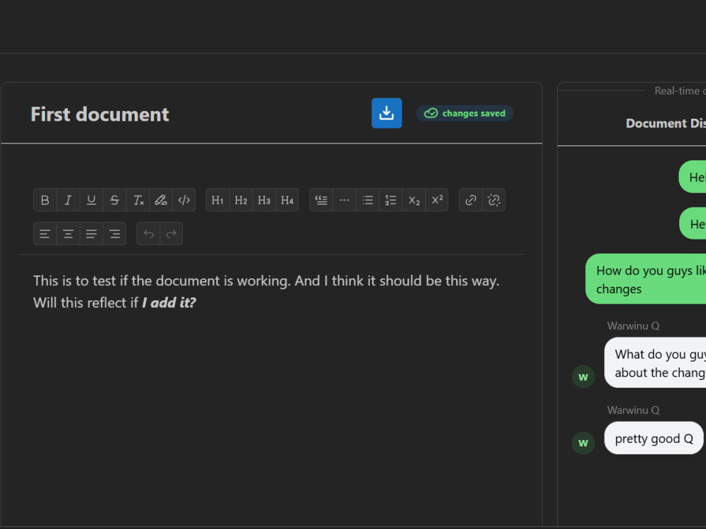Remove the hyperlink
Image resolution: width=706 pixels, height=529 pixels.
tap(494, 200)
